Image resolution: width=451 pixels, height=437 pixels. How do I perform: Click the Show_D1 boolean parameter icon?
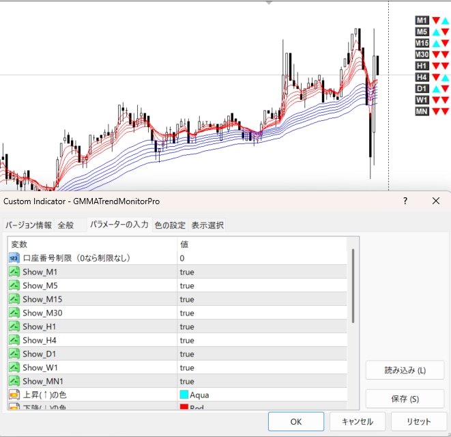14,354
